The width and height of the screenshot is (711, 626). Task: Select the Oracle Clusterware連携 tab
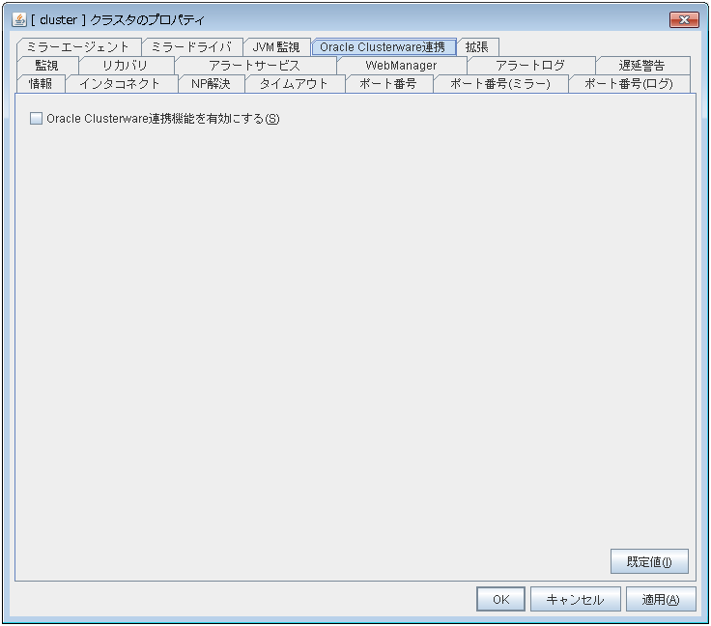tap(384, 47)
